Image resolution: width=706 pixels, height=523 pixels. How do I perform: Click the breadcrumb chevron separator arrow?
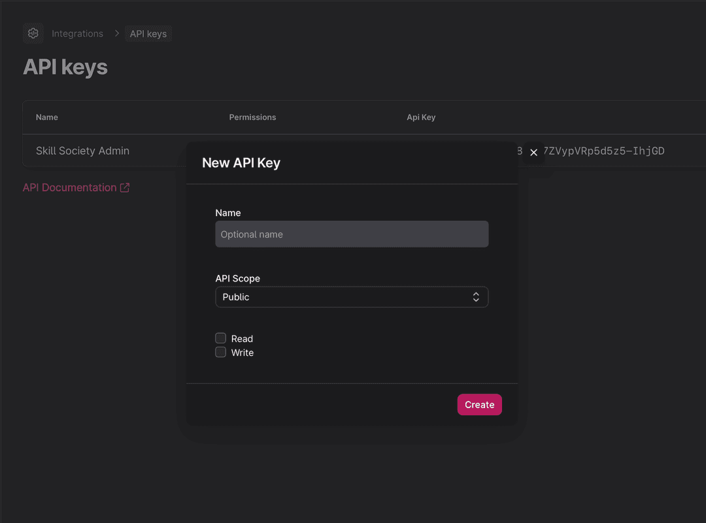117,33
